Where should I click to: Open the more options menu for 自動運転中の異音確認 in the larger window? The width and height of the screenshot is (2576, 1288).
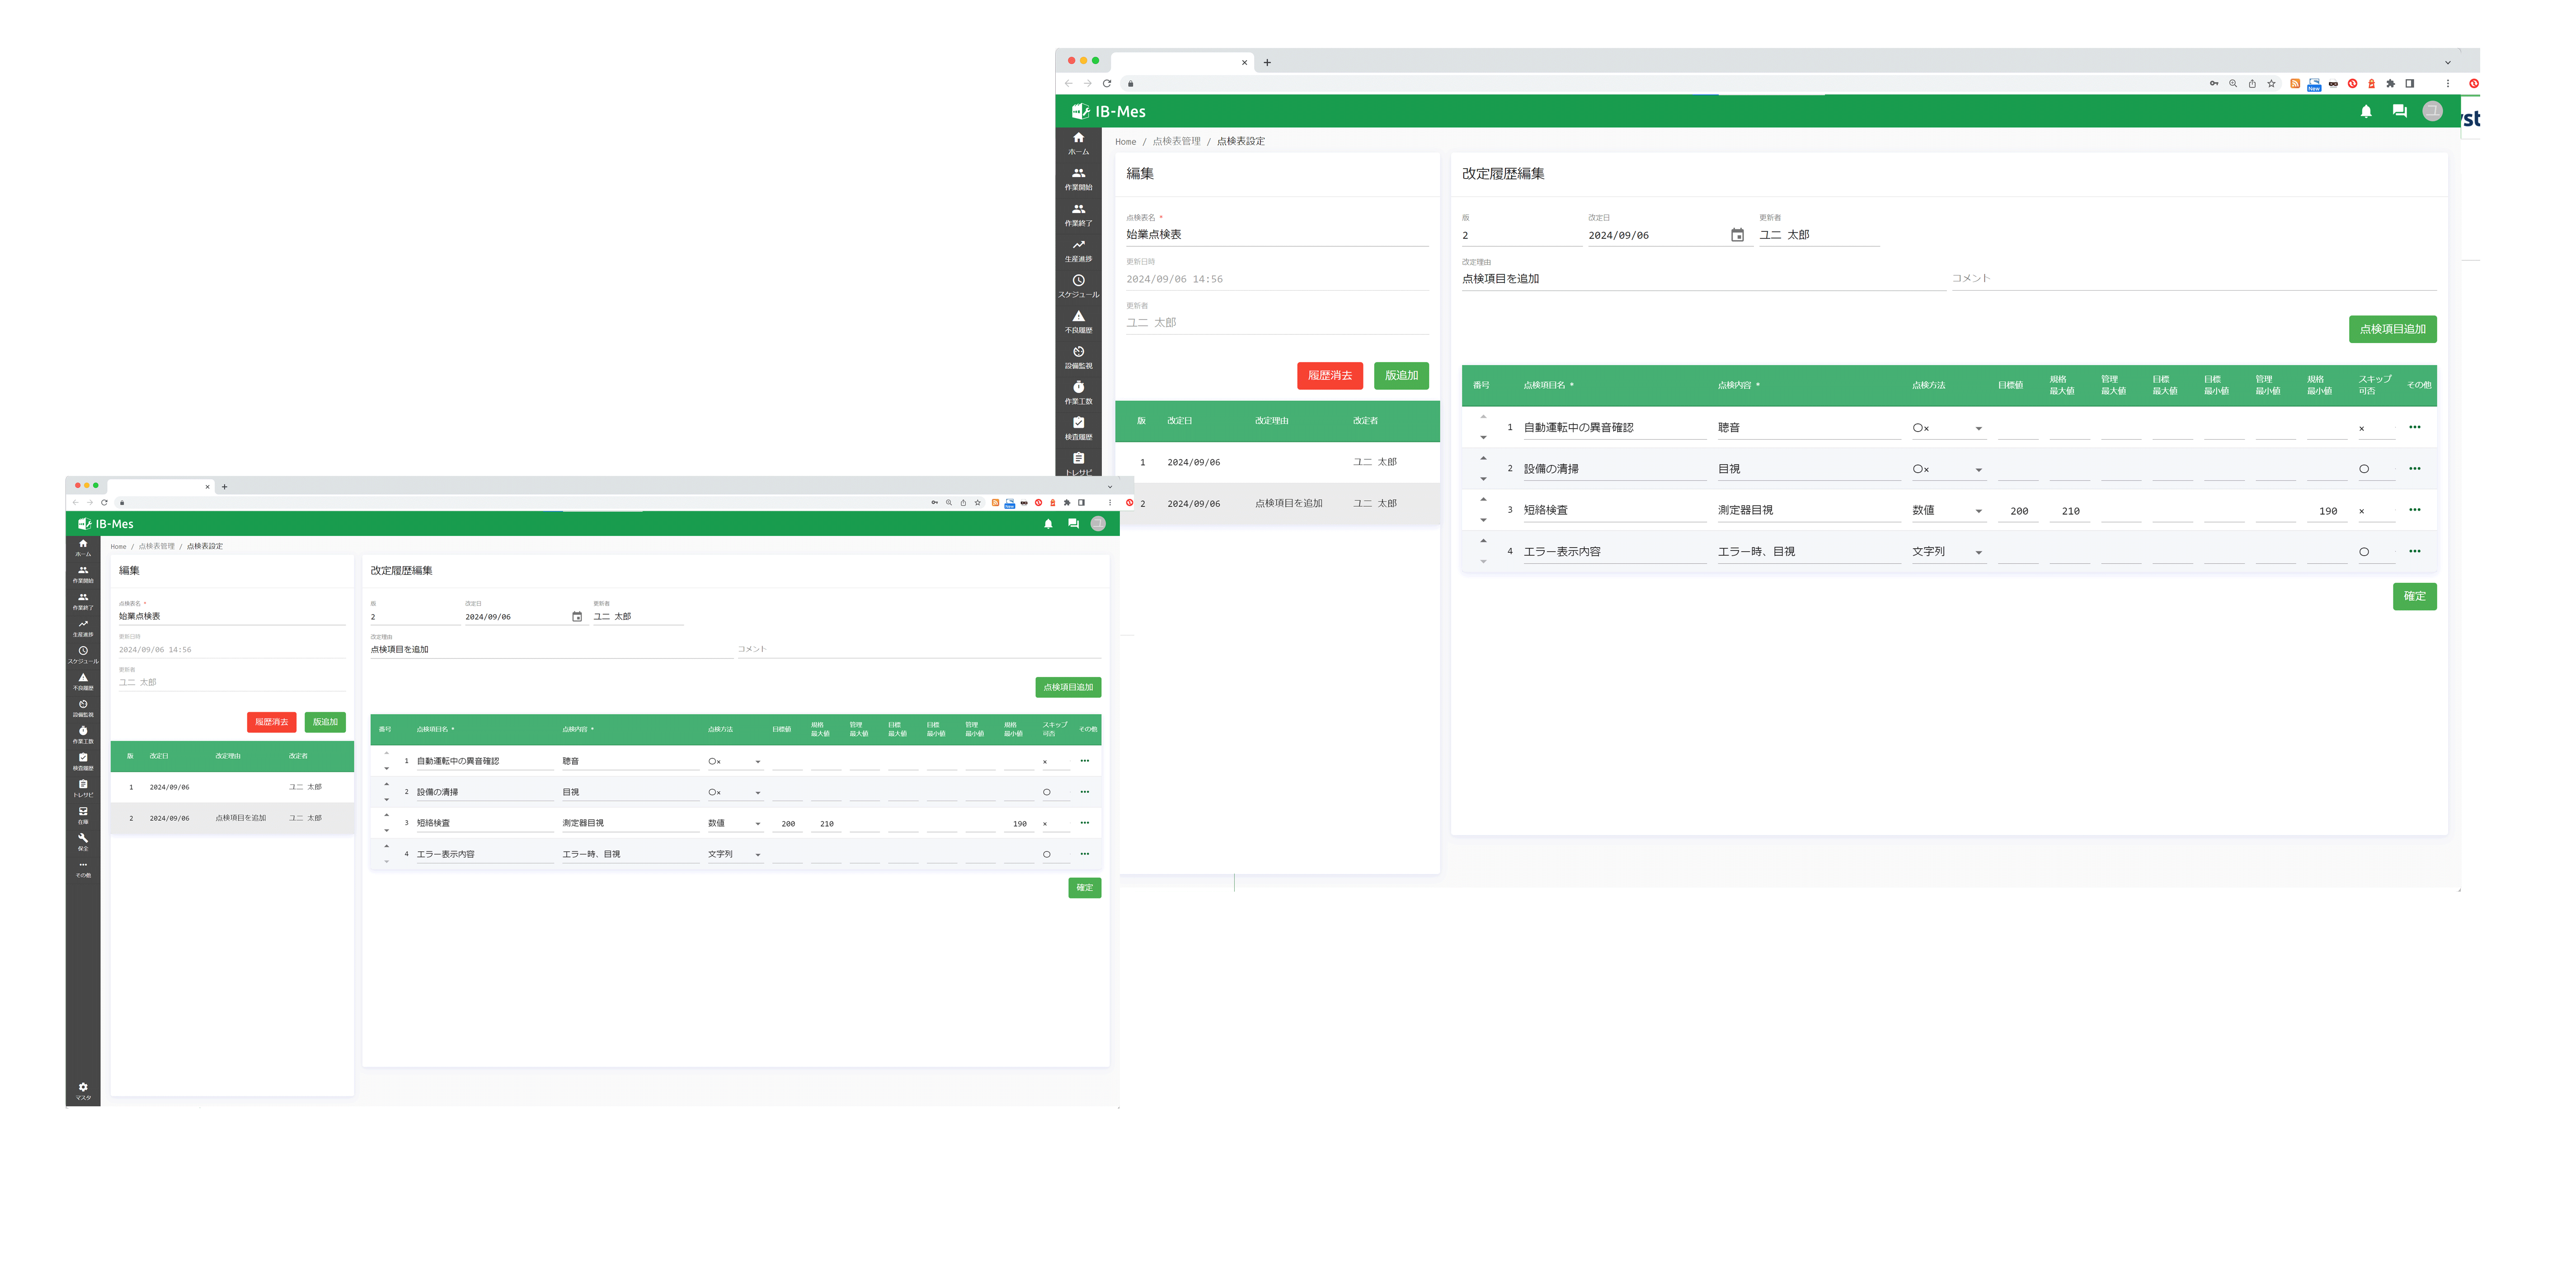(x=2414, y=427)
